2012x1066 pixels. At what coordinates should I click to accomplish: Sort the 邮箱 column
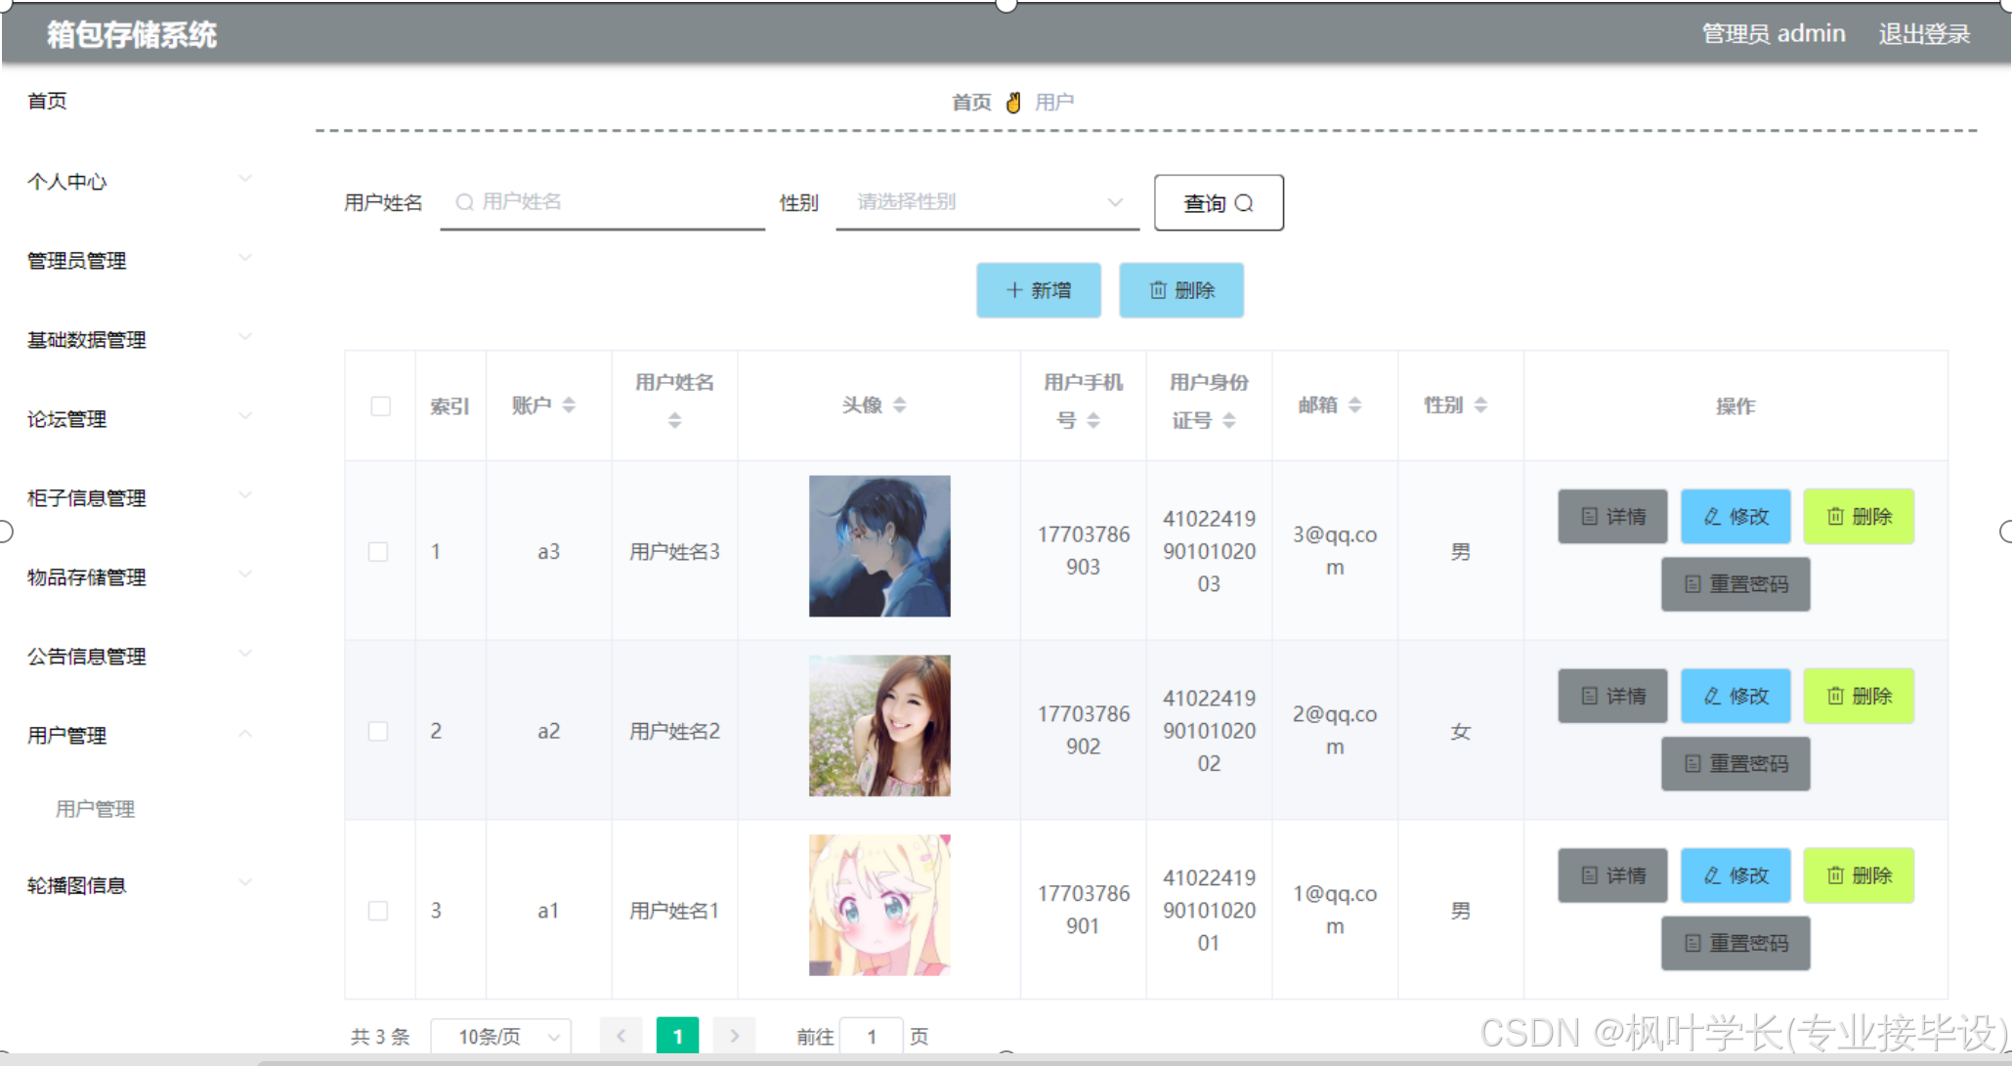coord(1355,405)
